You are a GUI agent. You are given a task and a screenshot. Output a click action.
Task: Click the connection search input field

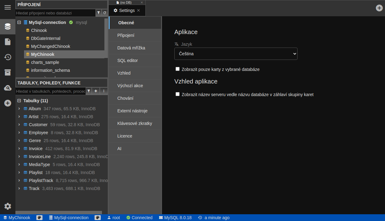tap(55, 13)
